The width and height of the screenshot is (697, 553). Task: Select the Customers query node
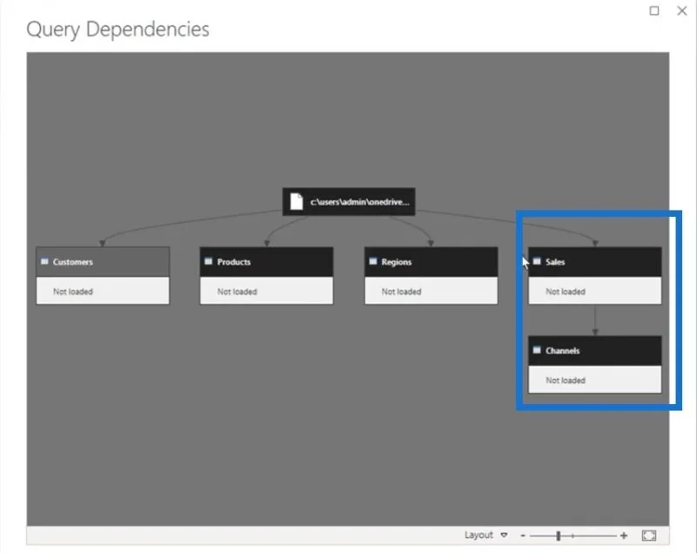click(102, 276)
